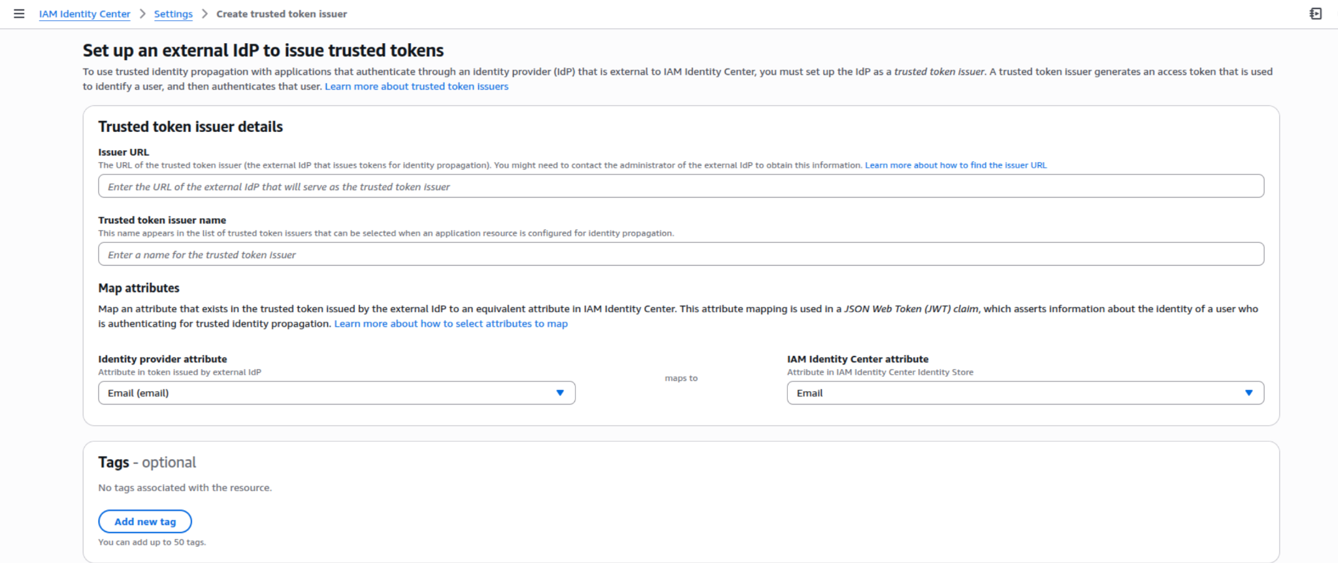
Task: Open Learn more about selecting attributes to map
Action: click(x=451, y=324)
